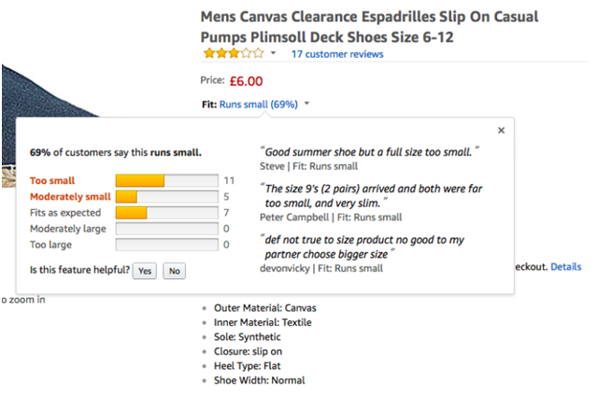Screen dimensions: 612x394
Task: Select the Moderately small rating label
Action: (70, 197)
